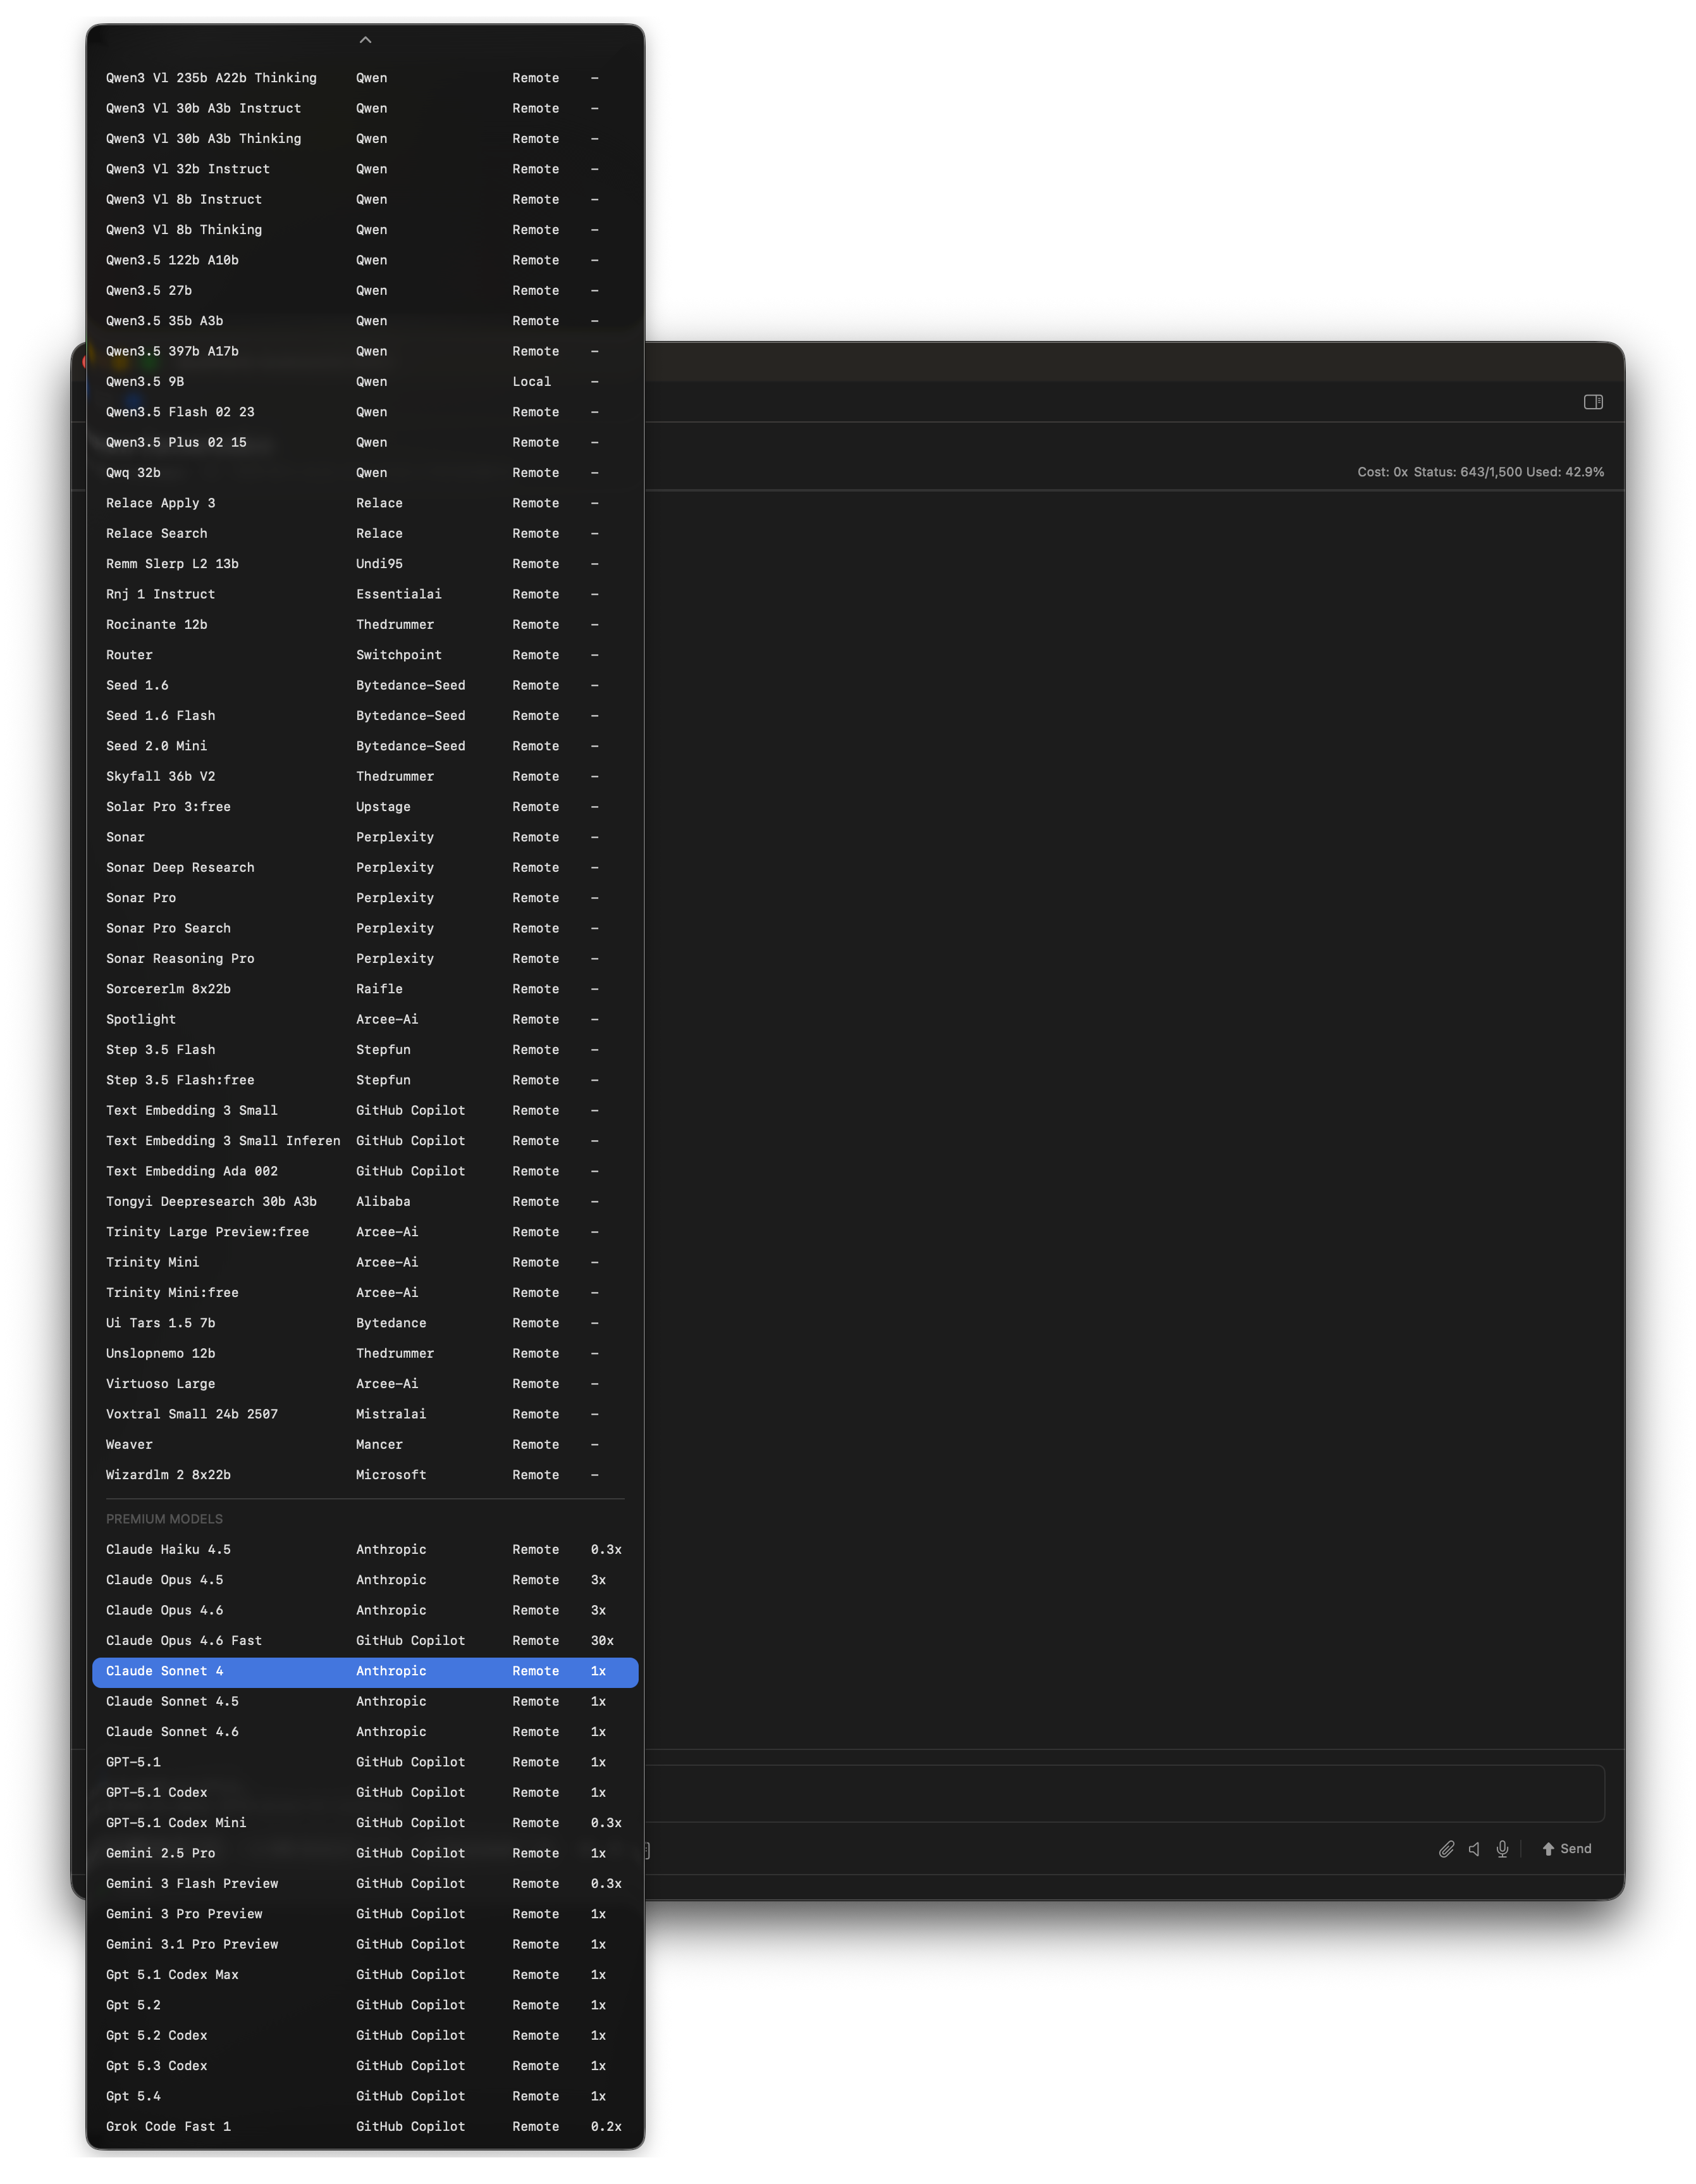Viewport: 1696px width, 2184px height.
Task: Select GPT-5.1 Codex Mini model
Action: coord(365,1823)
